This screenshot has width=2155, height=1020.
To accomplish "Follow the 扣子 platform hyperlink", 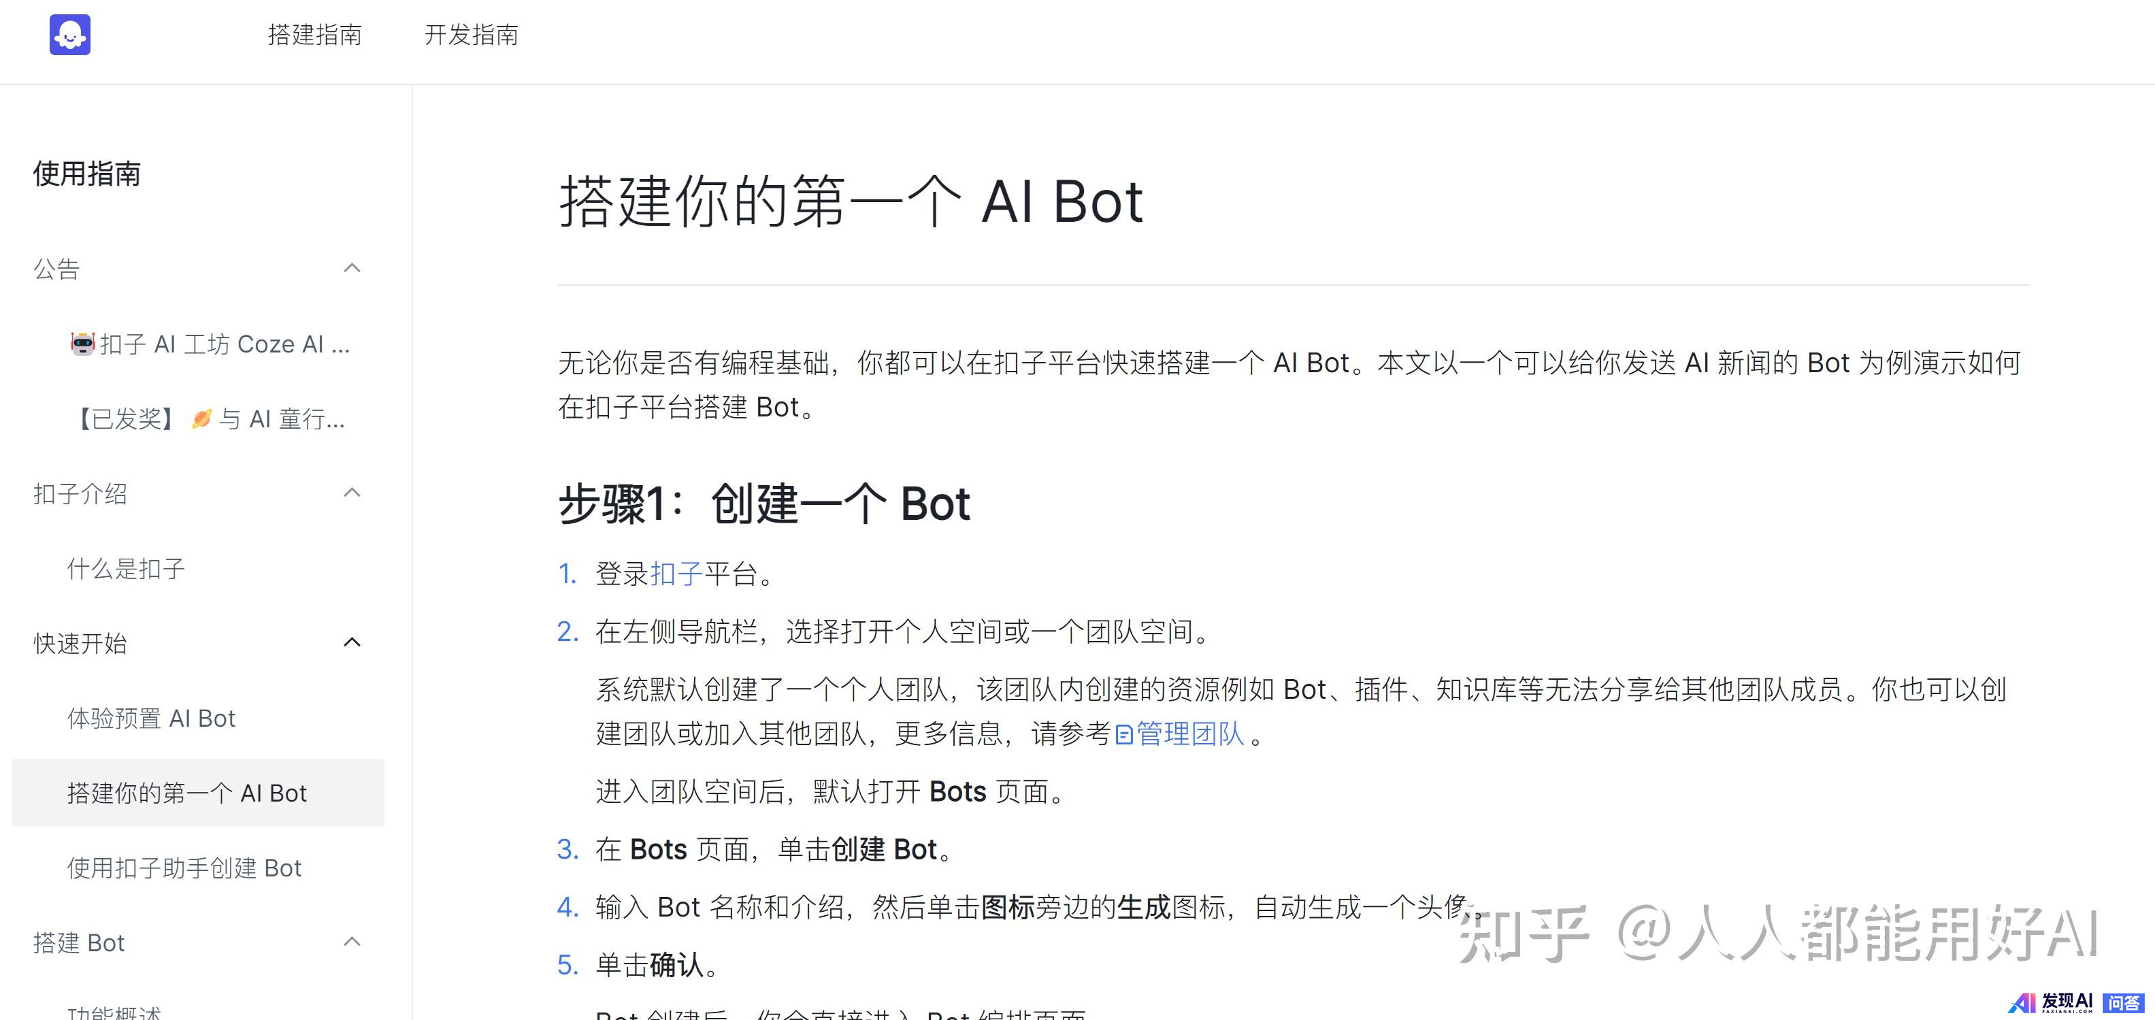I will [676, 574].
